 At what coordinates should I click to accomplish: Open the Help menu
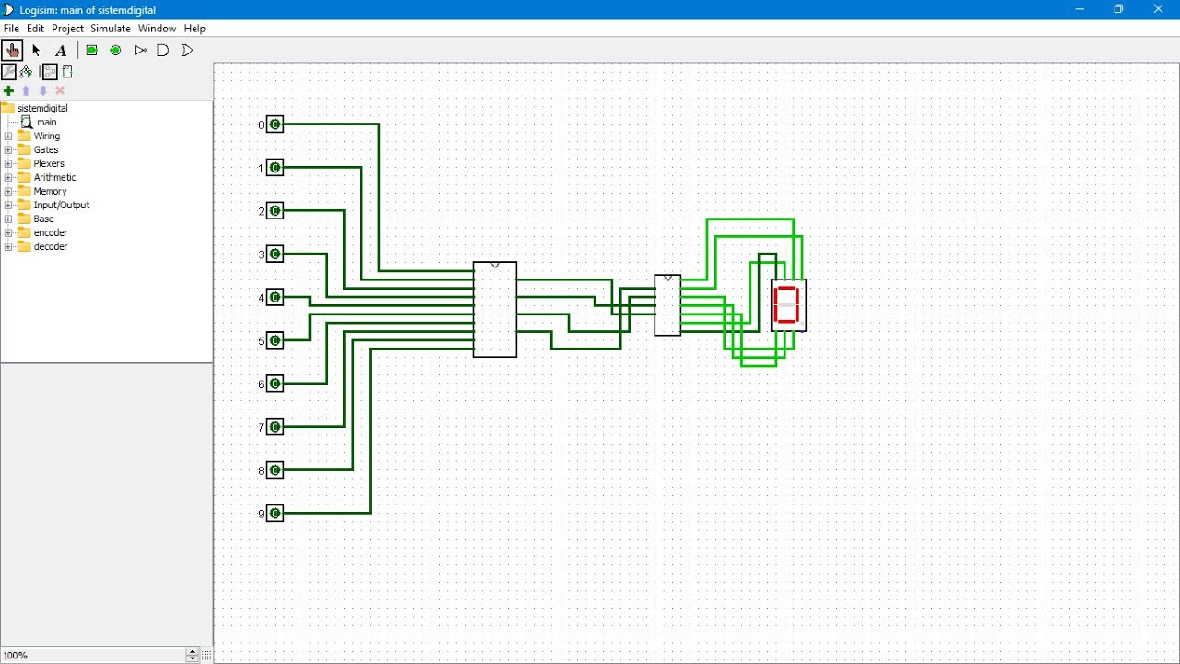pos(195,29)
